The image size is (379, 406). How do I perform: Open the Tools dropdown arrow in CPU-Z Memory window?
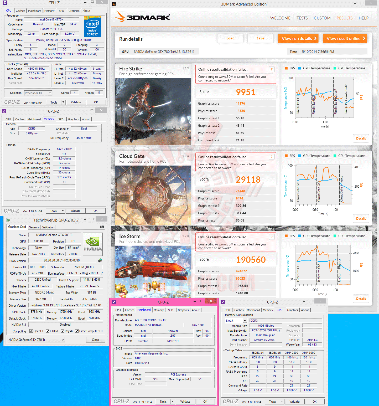click(x=63, y=211)
